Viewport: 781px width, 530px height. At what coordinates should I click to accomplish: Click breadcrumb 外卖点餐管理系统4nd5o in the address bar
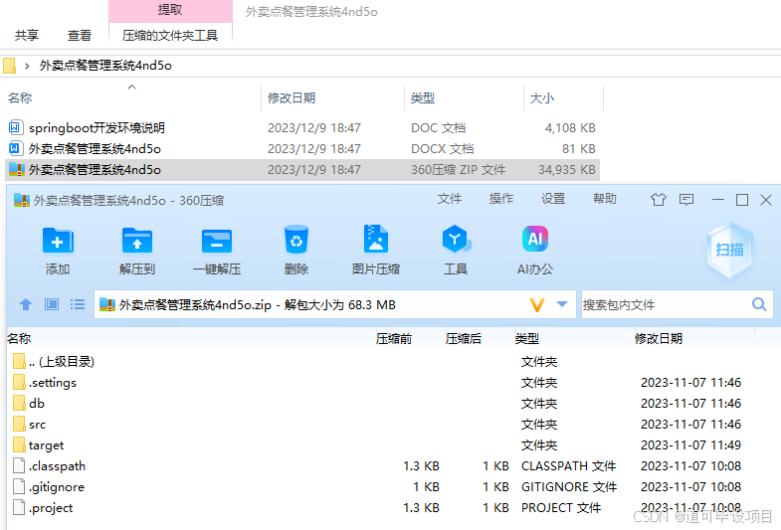tap(105, 66)
